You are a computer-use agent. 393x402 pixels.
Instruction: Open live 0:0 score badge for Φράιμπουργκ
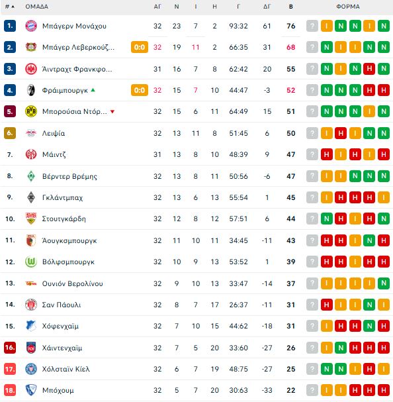coord(140,90)
